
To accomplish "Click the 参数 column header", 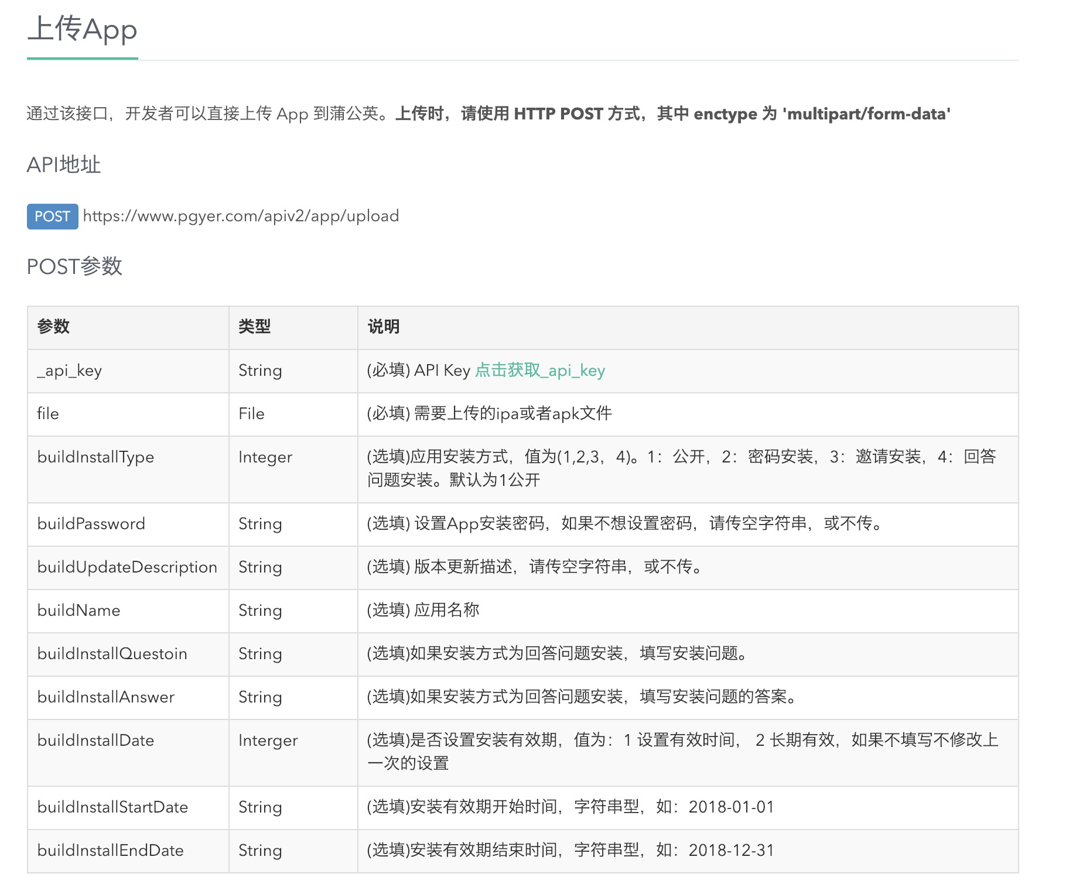I will [128, 327].
